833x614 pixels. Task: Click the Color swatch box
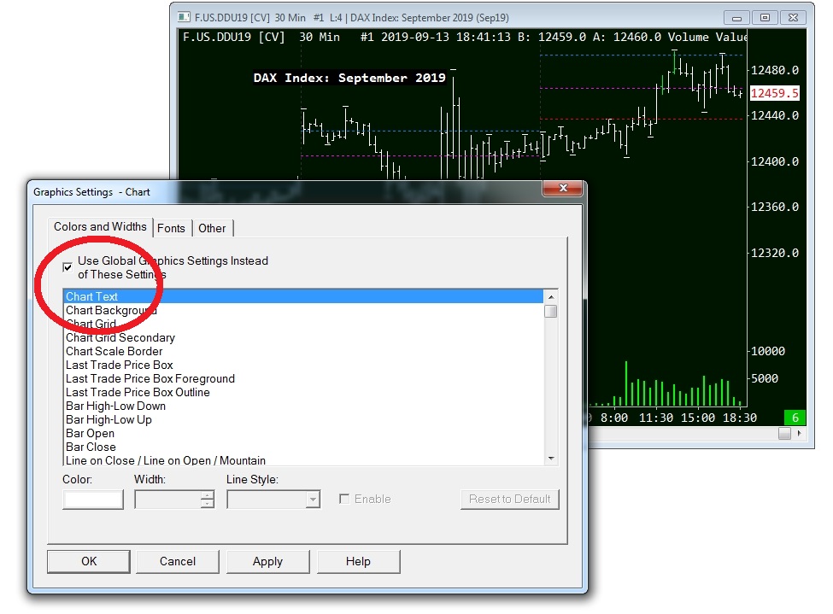pyautogui.click(x=93, y=500)
